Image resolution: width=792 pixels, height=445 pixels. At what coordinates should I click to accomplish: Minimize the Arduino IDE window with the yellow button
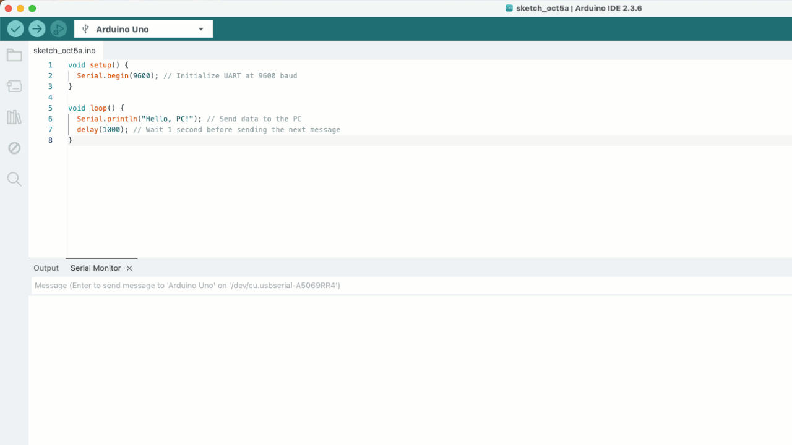click(20, 8)
